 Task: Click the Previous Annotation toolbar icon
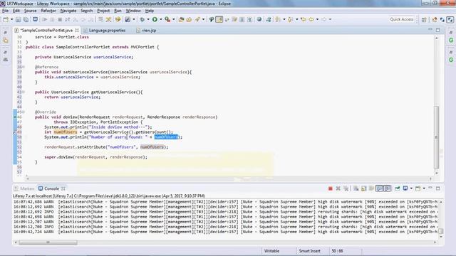click(290, 19)
